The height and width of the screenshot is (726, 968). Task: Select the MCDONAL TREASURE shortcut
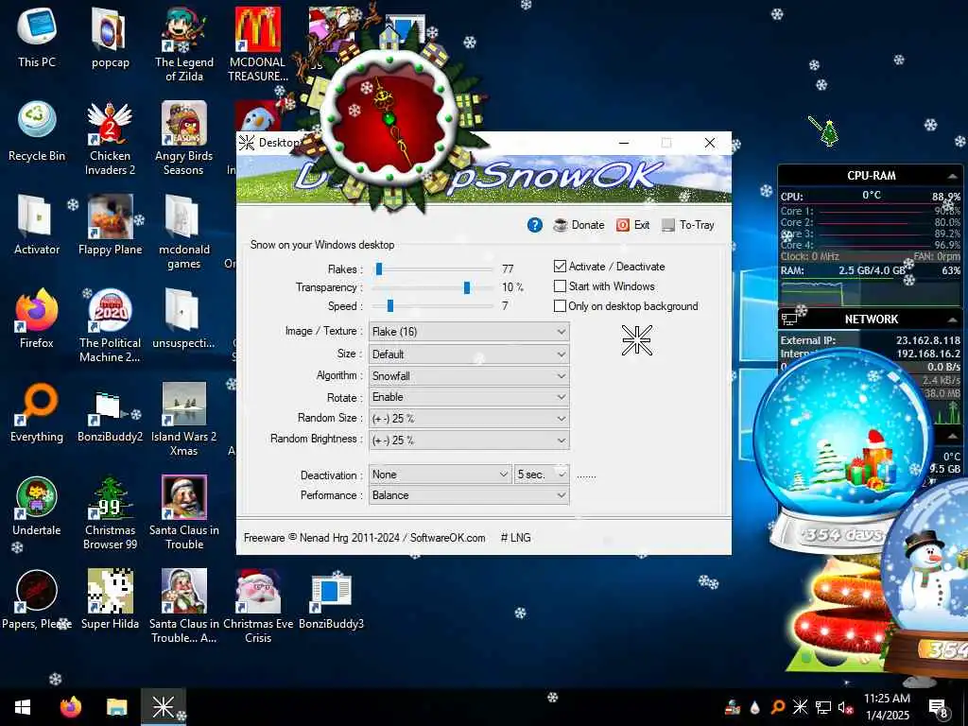point(258,43)
